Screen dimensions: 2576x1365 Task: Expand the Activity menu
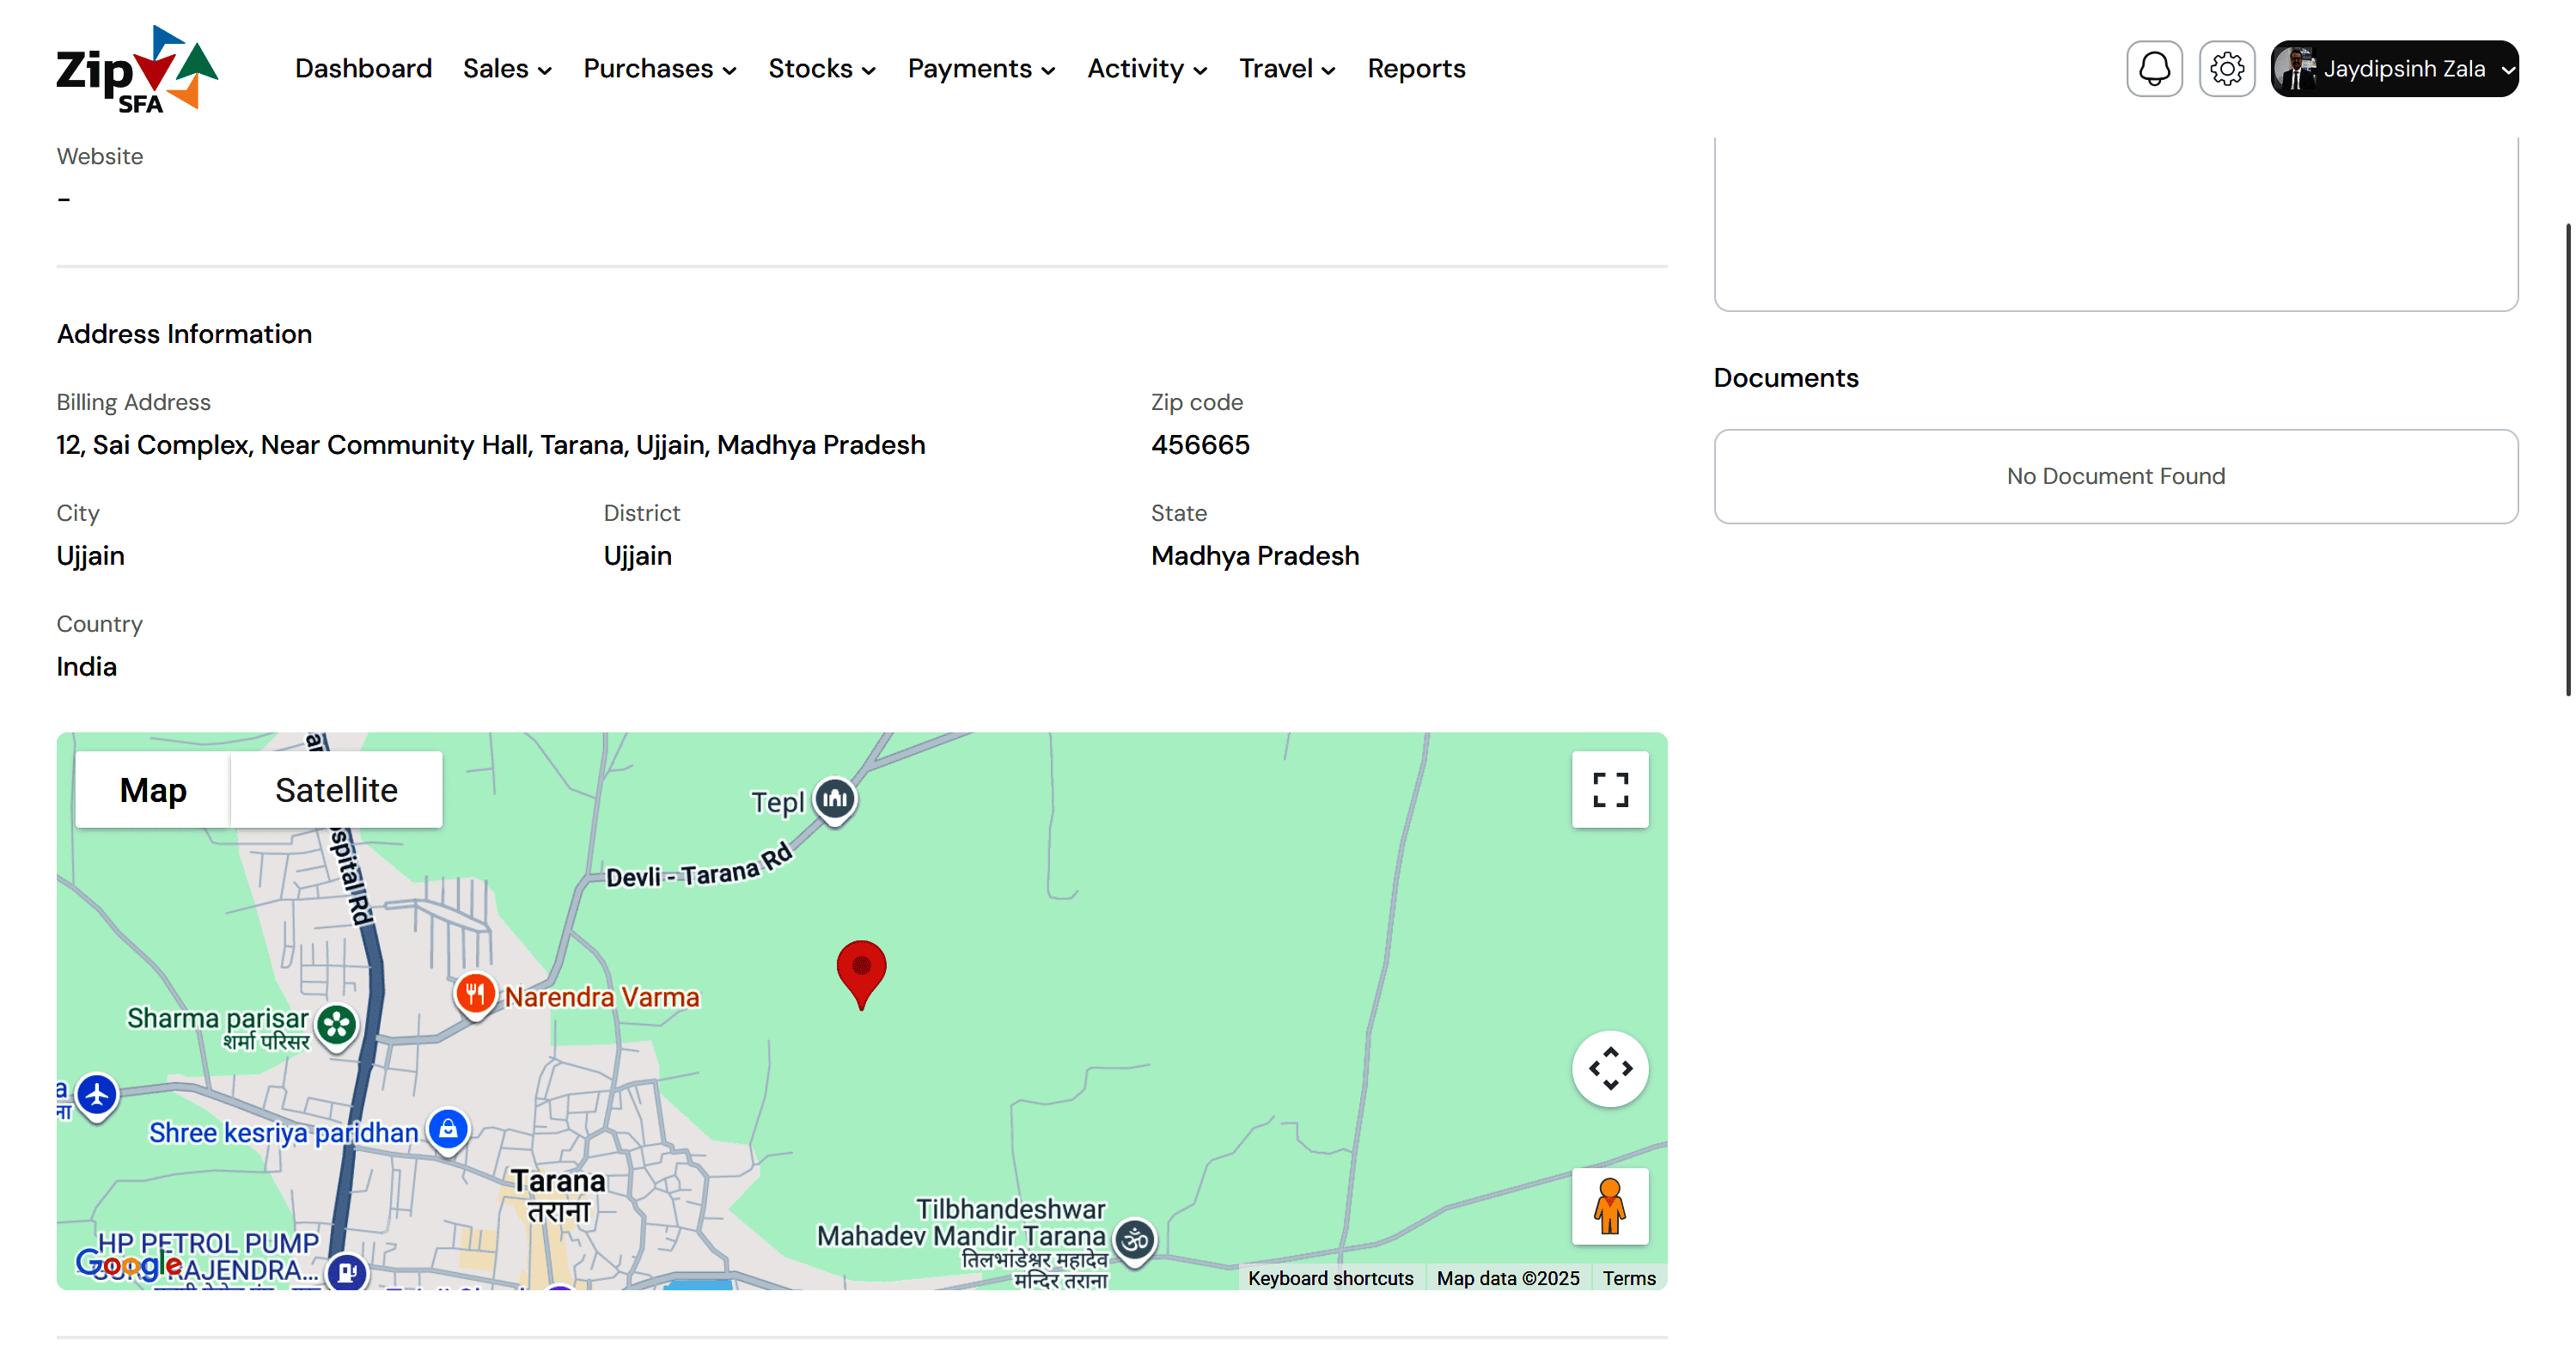1148,69
